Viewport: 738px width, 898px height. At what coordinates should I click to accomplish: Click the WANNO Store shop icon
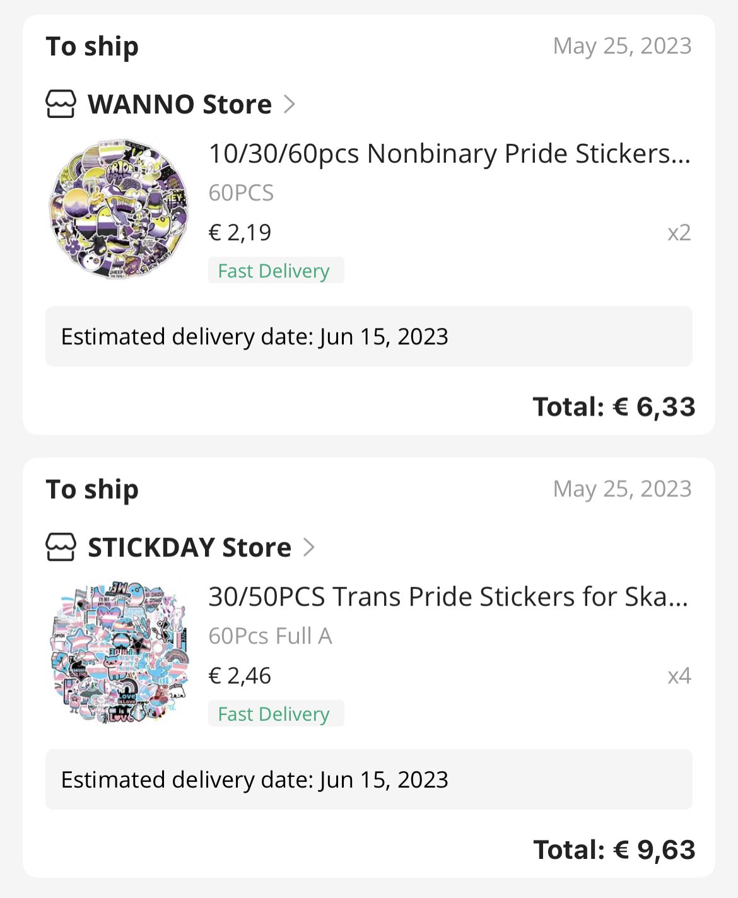pyautogui.click(x=61, y=104)
